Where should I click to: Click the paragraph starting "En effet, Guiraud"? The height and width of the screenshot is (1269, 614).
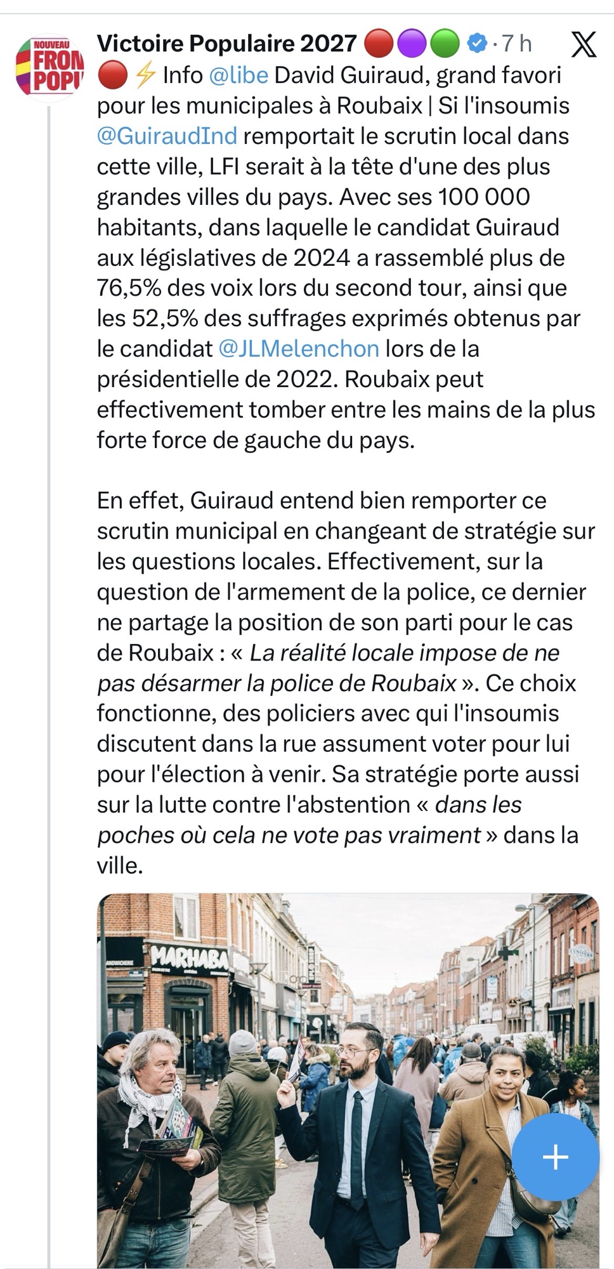click(x=346, y=683)
